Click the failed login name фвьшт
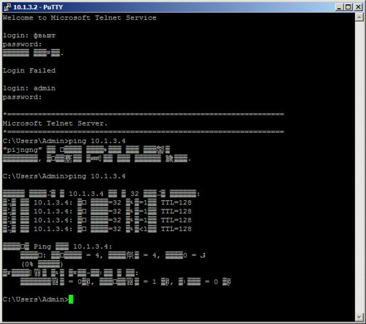 (x=45, y=35)
